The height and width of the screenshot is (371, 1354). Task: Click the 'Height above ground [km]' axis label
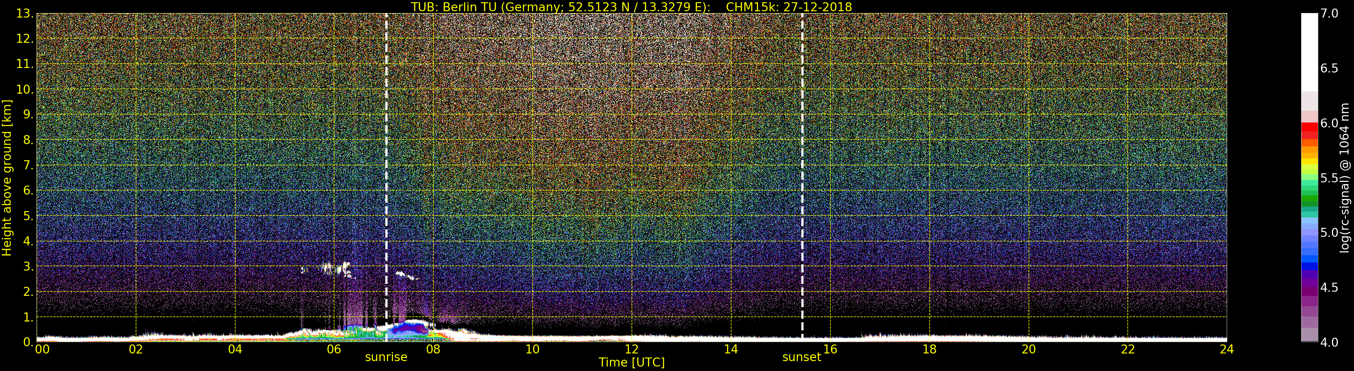tap(7, 177)
